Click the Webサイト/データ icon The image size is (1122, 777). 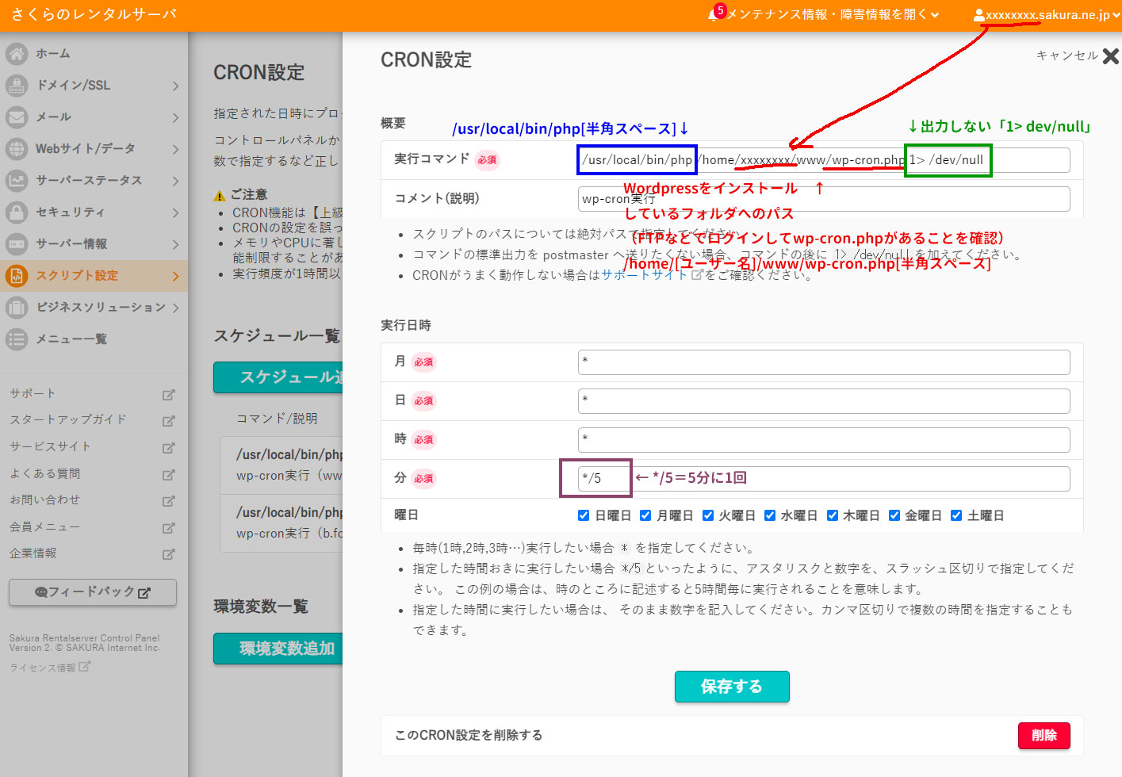pyautogui.click(x=18, y=148)
